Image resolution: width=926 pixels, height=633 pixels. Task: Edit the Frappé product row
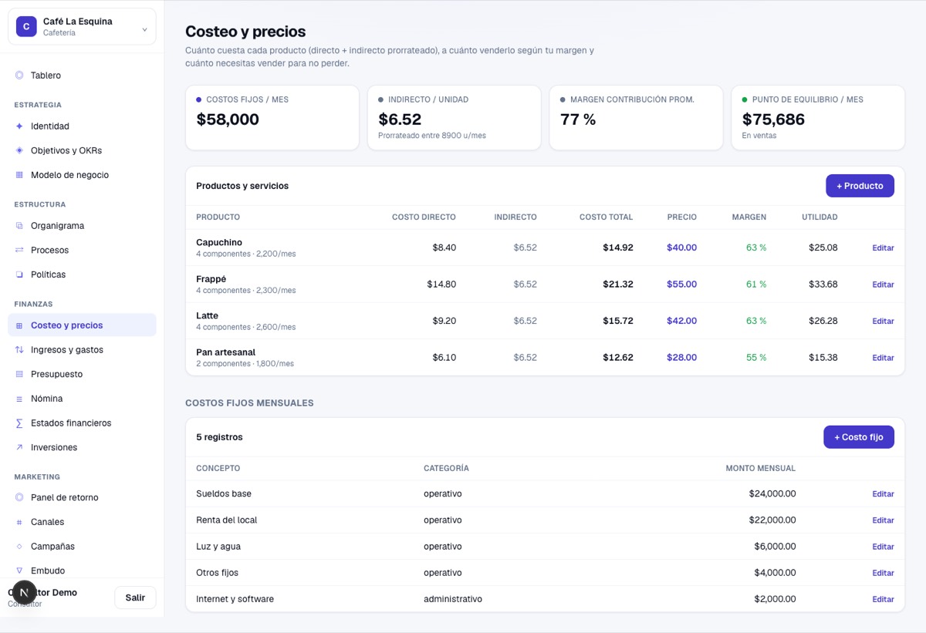pyautogui.click(x=883, y=285)
